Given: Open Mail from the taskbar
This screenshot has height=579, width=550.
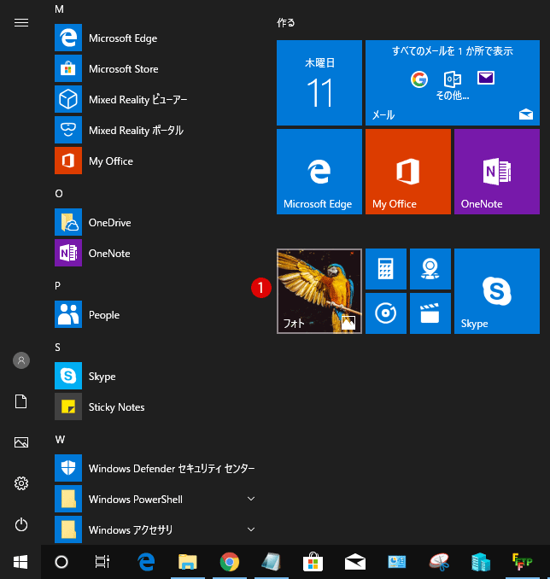Looking at the screenshot, I should click(x=355, y=562).
